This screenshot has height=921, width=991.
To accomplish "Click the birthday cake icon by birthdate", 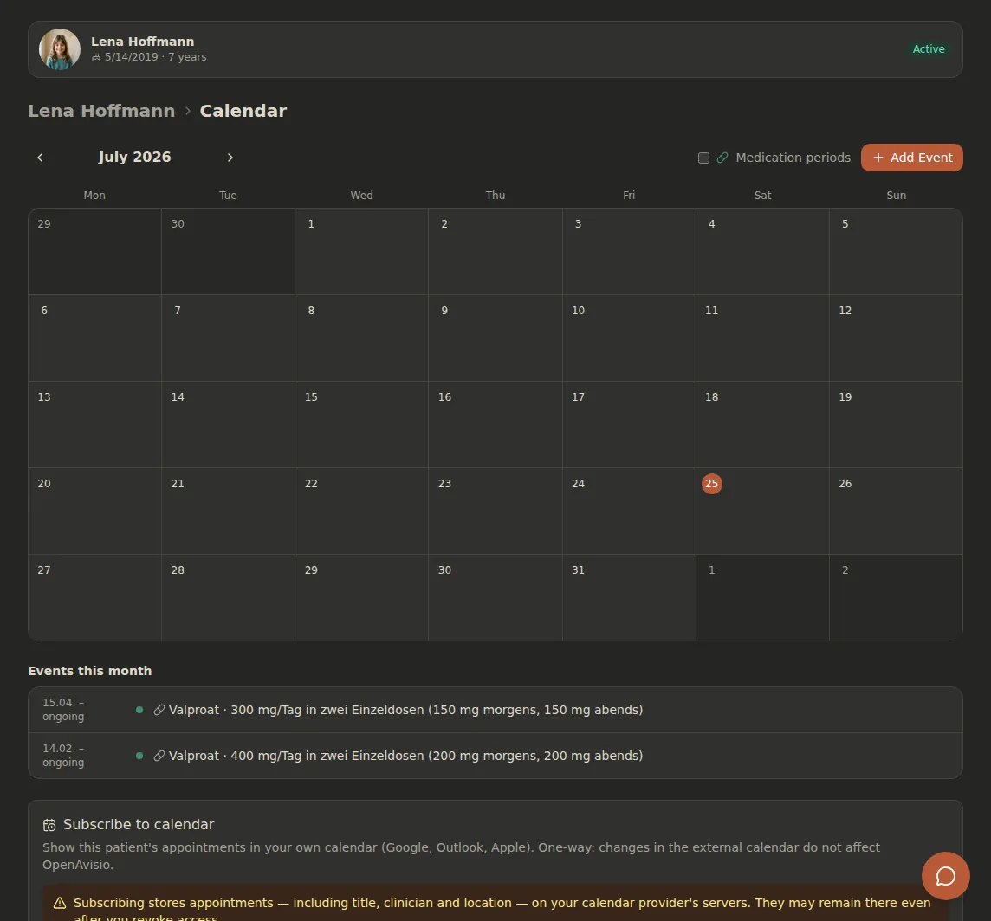I will 96,57.
